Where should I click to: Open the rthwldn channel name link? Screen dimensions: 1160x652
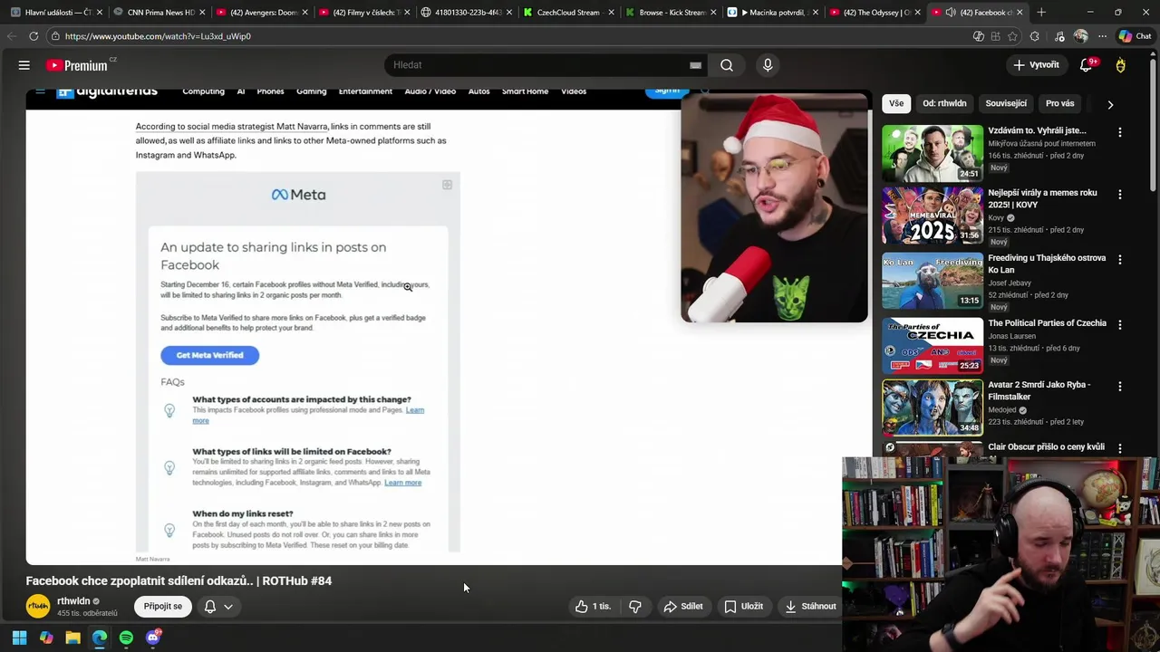point(73,601)
